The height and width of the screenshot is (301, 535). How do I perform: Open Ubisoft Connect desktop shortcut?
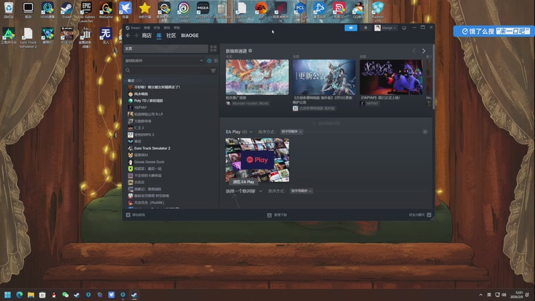coord(183,12)
